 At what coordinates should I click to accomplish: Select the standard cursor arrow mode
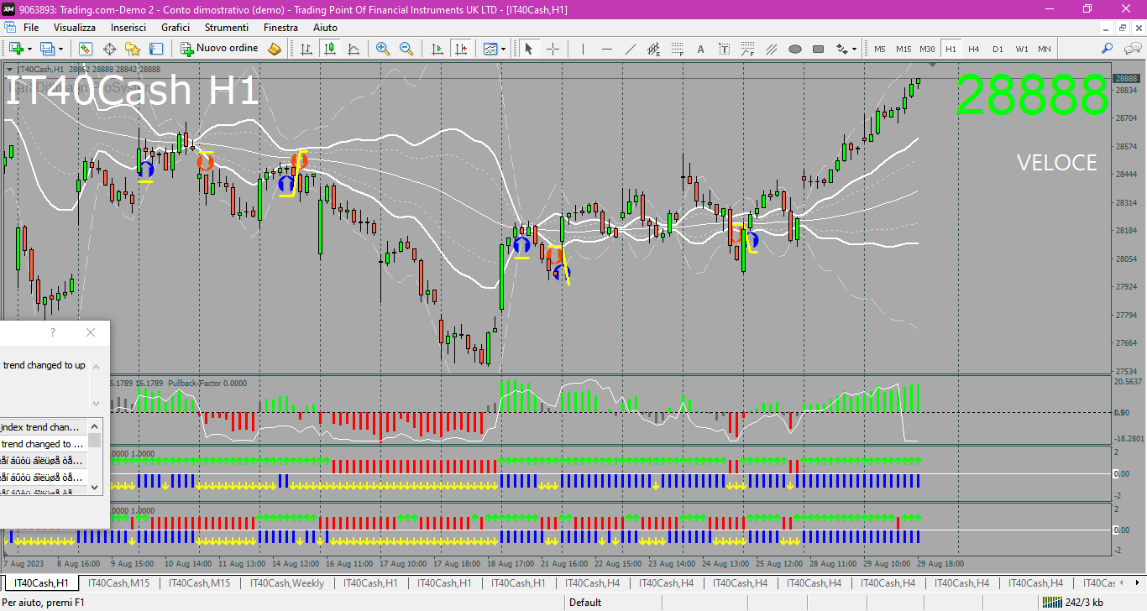tap(529, 49)
